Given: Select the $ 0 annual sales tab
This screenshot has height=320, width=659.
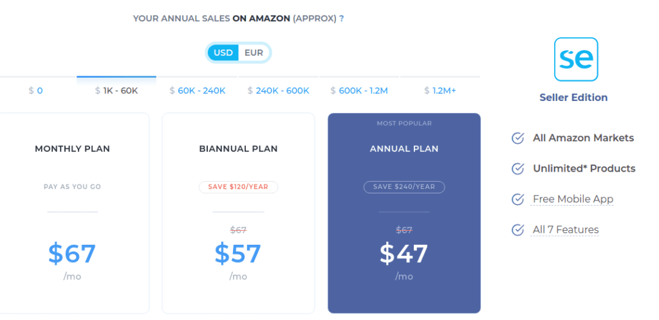Looking at the screenshot, I should [x=36, y=91].
